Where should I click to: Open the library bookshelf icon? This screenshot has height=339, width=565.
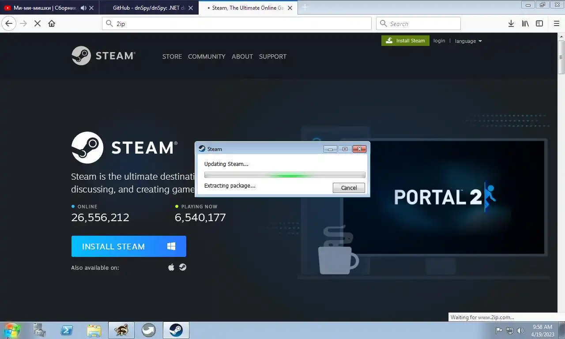[525, 23]
